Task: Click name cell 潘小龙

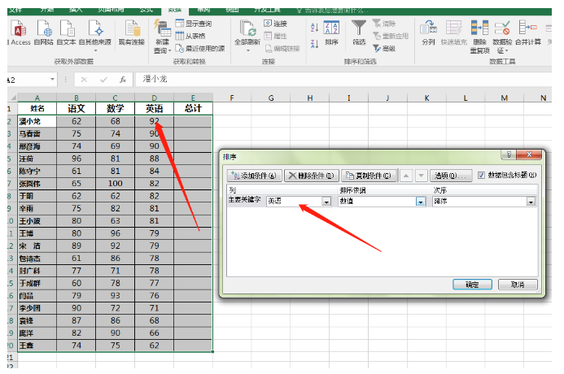Action: [37, 121]
